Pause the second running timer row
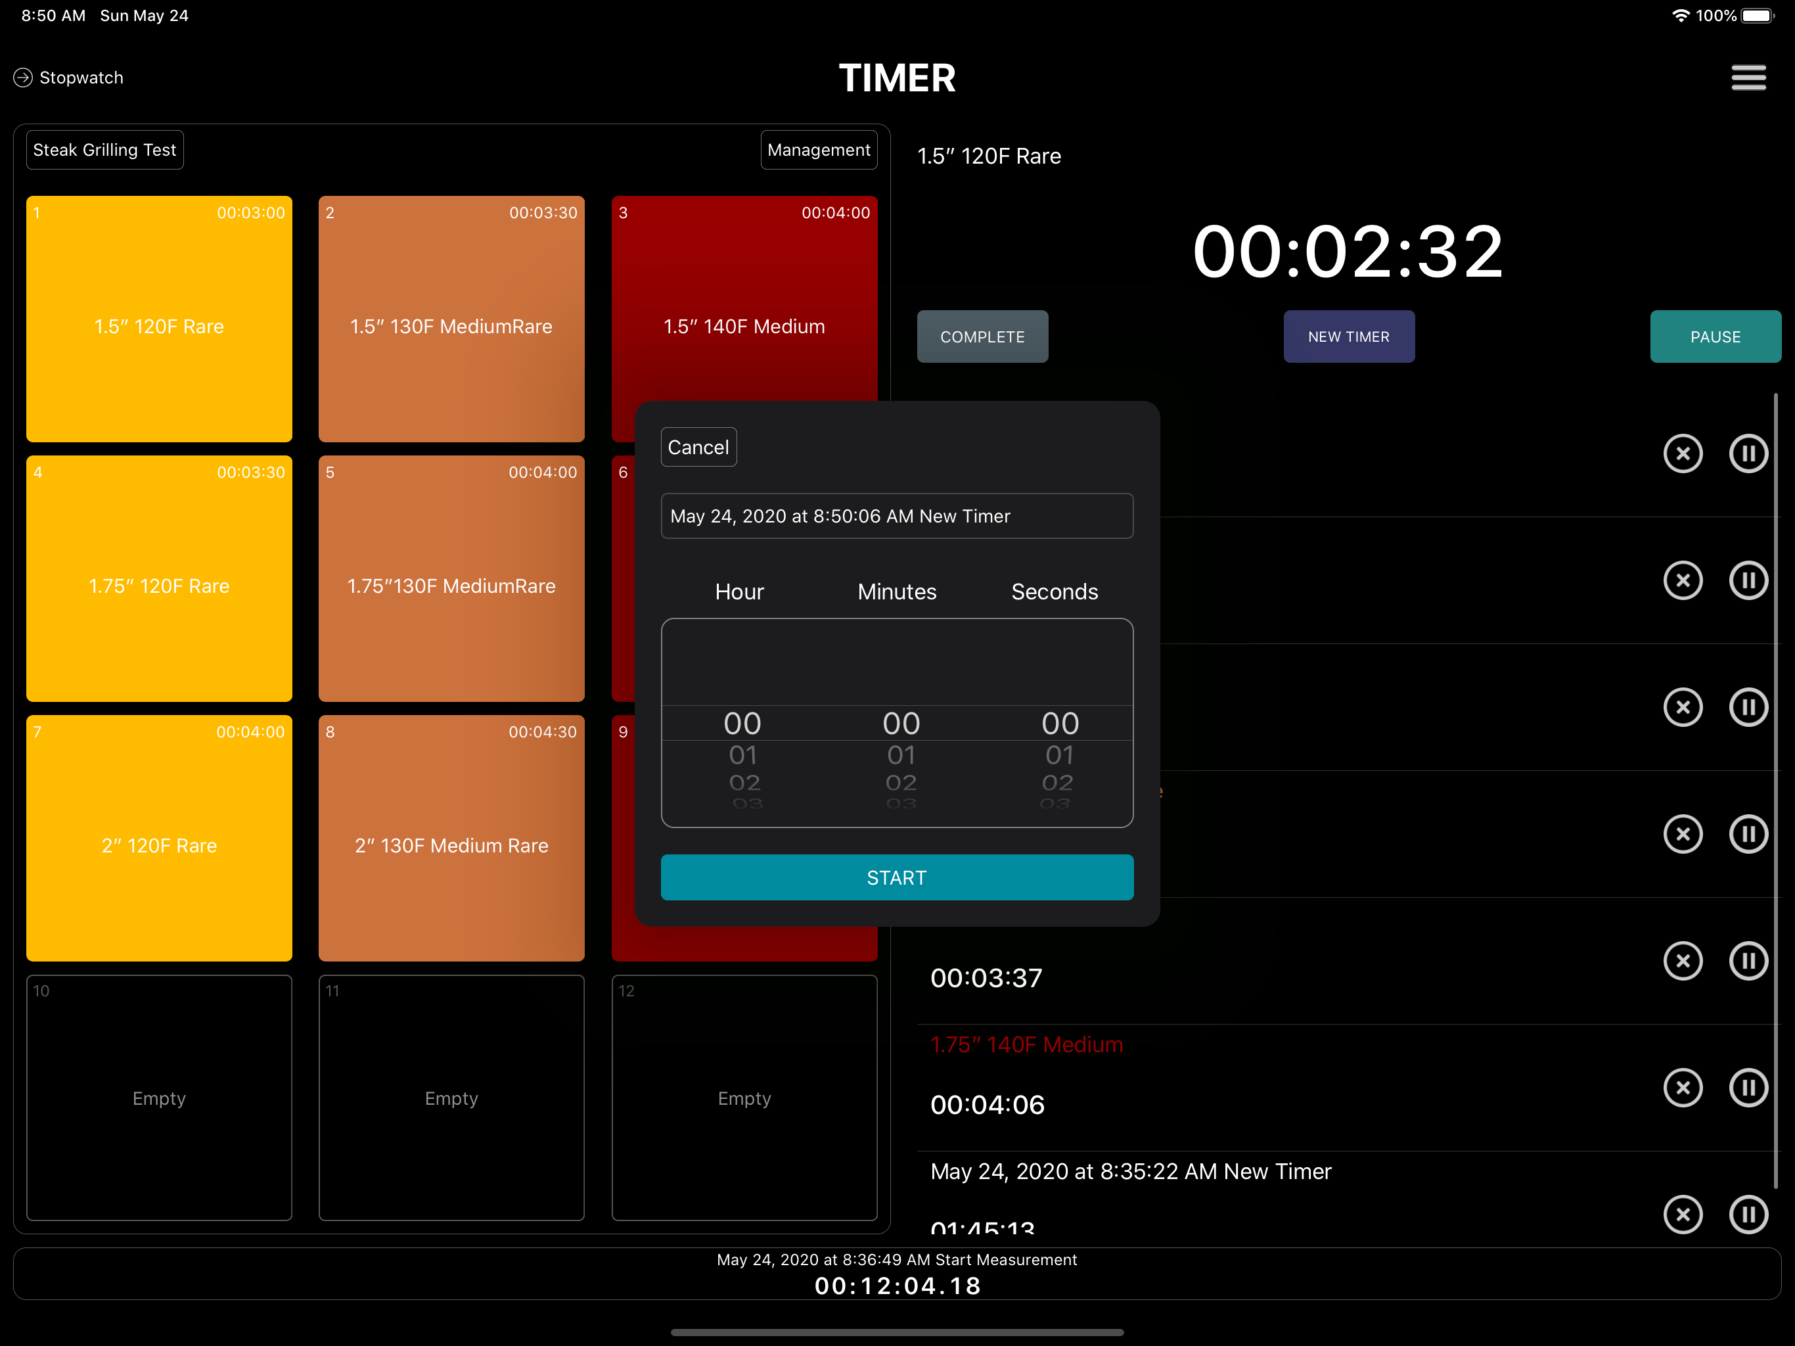1795x1346 pixels. (x=1748, y=580)
